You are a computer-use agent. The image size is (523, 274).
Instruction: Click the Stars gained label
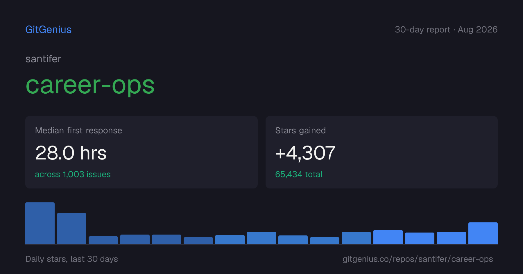click(300, 130)
